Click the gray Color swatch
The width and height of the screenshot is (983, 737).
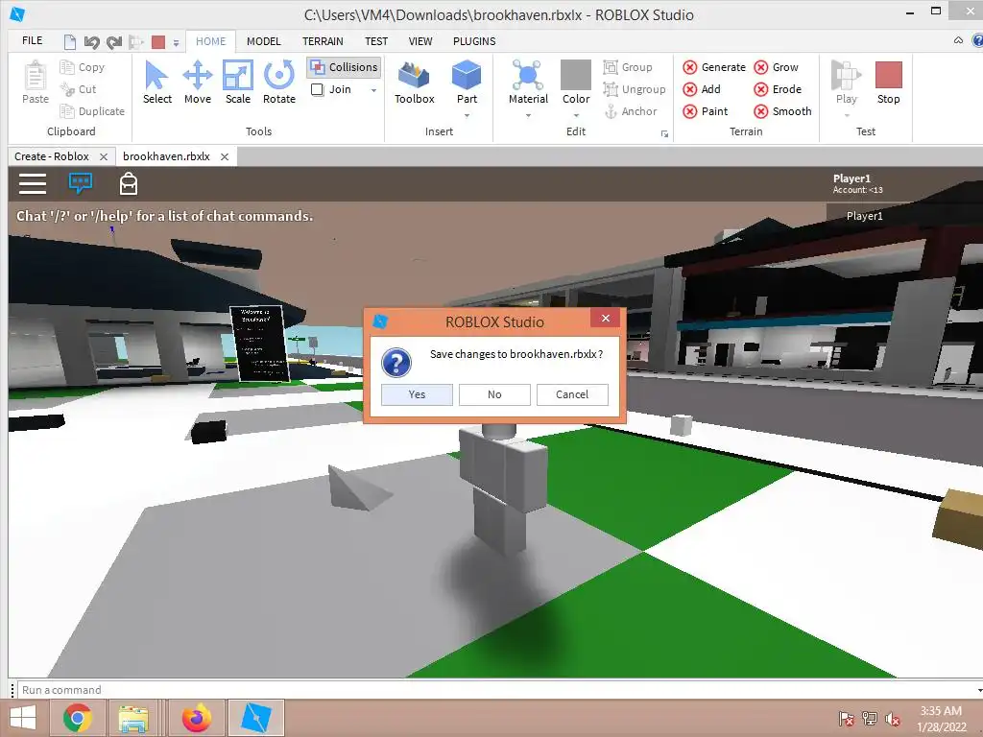click(x=576, y=75)
